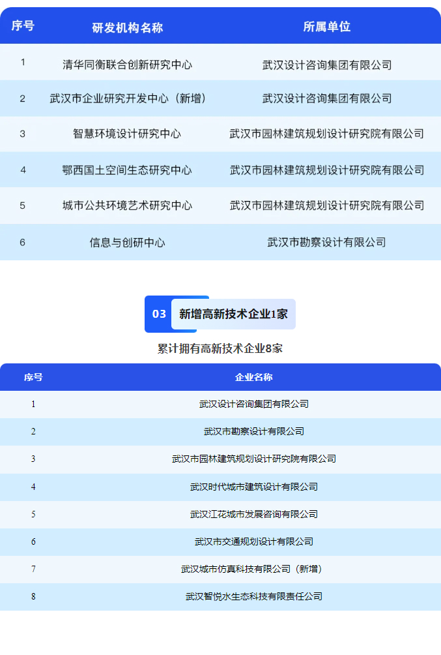Click the 武汉市交通规划设计有限公司 row
441x655 pixels.
tap(220, 541)
